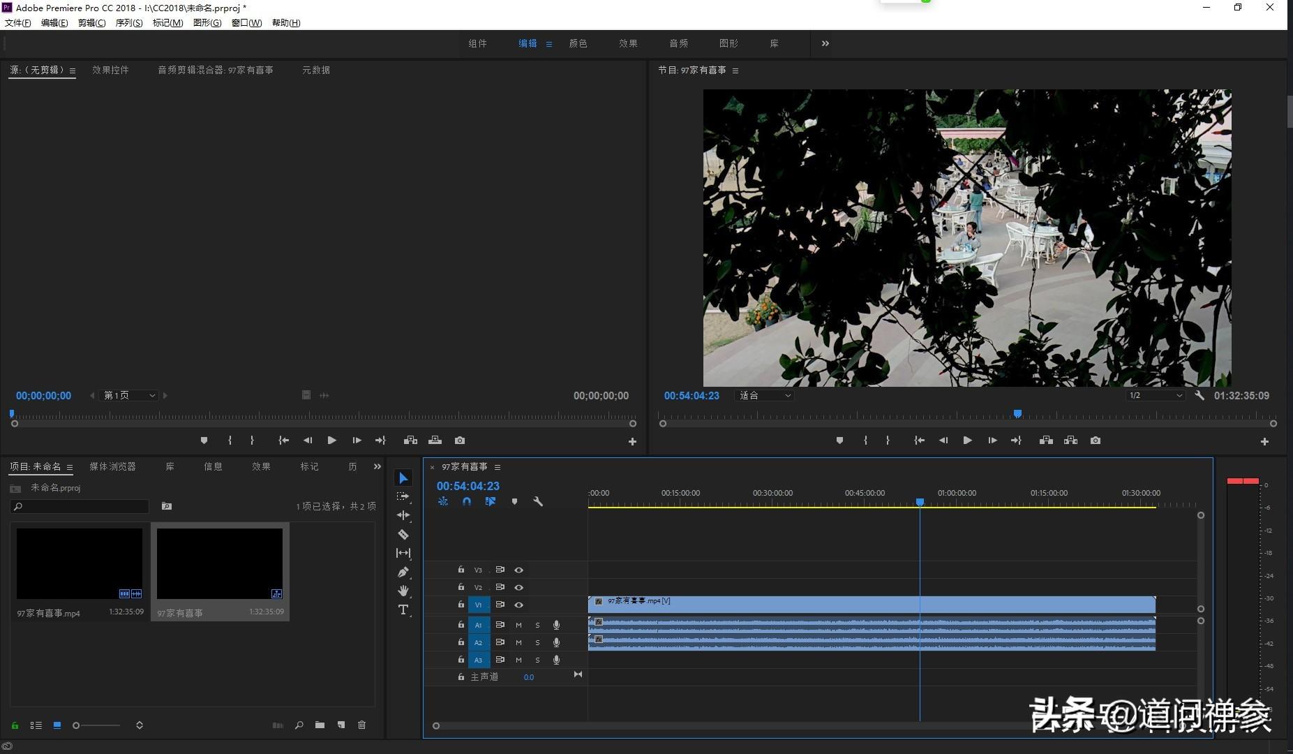Create new bin in Project panel
The width and height of the screenshot is (1293, 754).
[320, 725]
